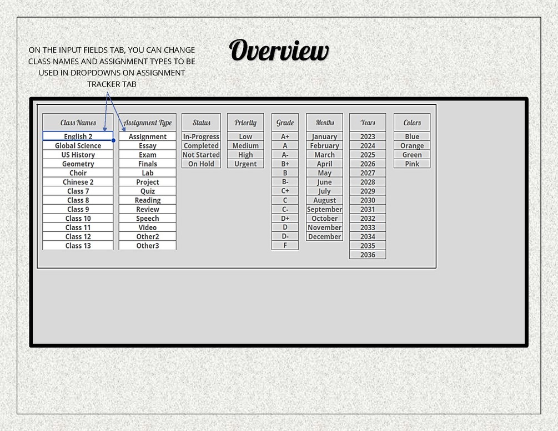558x431 pixels.
Task: Select the Choir cell
Action: [78, 173]
